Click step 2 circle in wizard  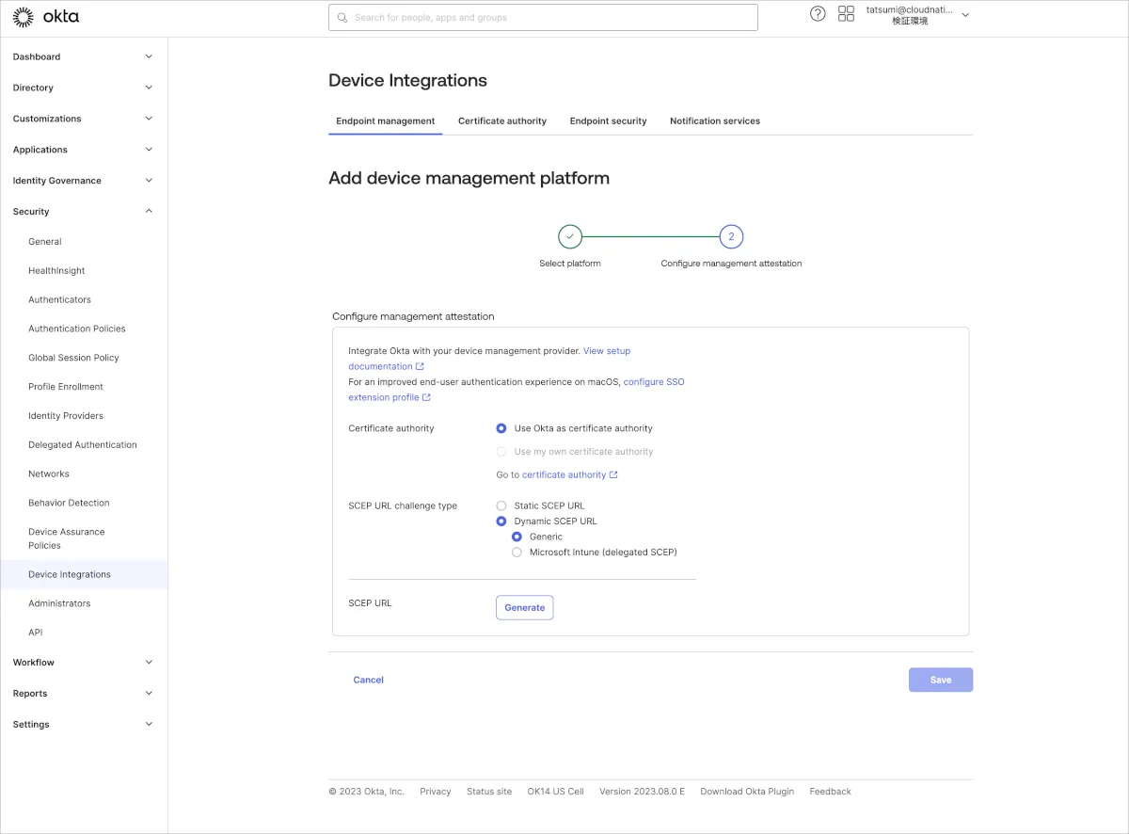(731, 236)
